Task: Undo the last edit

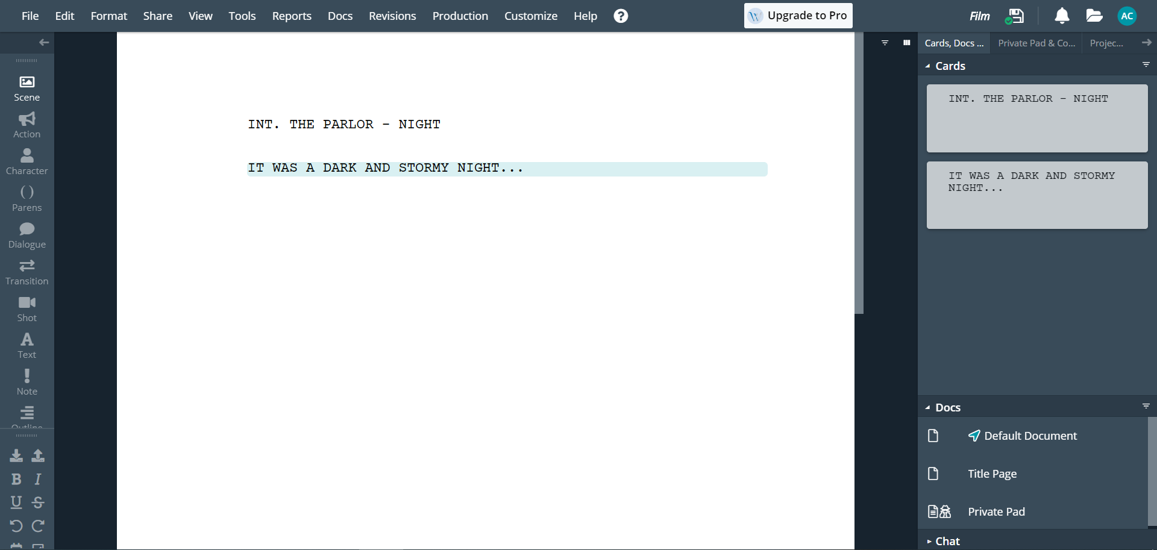Action: pyautogui.click(x=16, y=526)
